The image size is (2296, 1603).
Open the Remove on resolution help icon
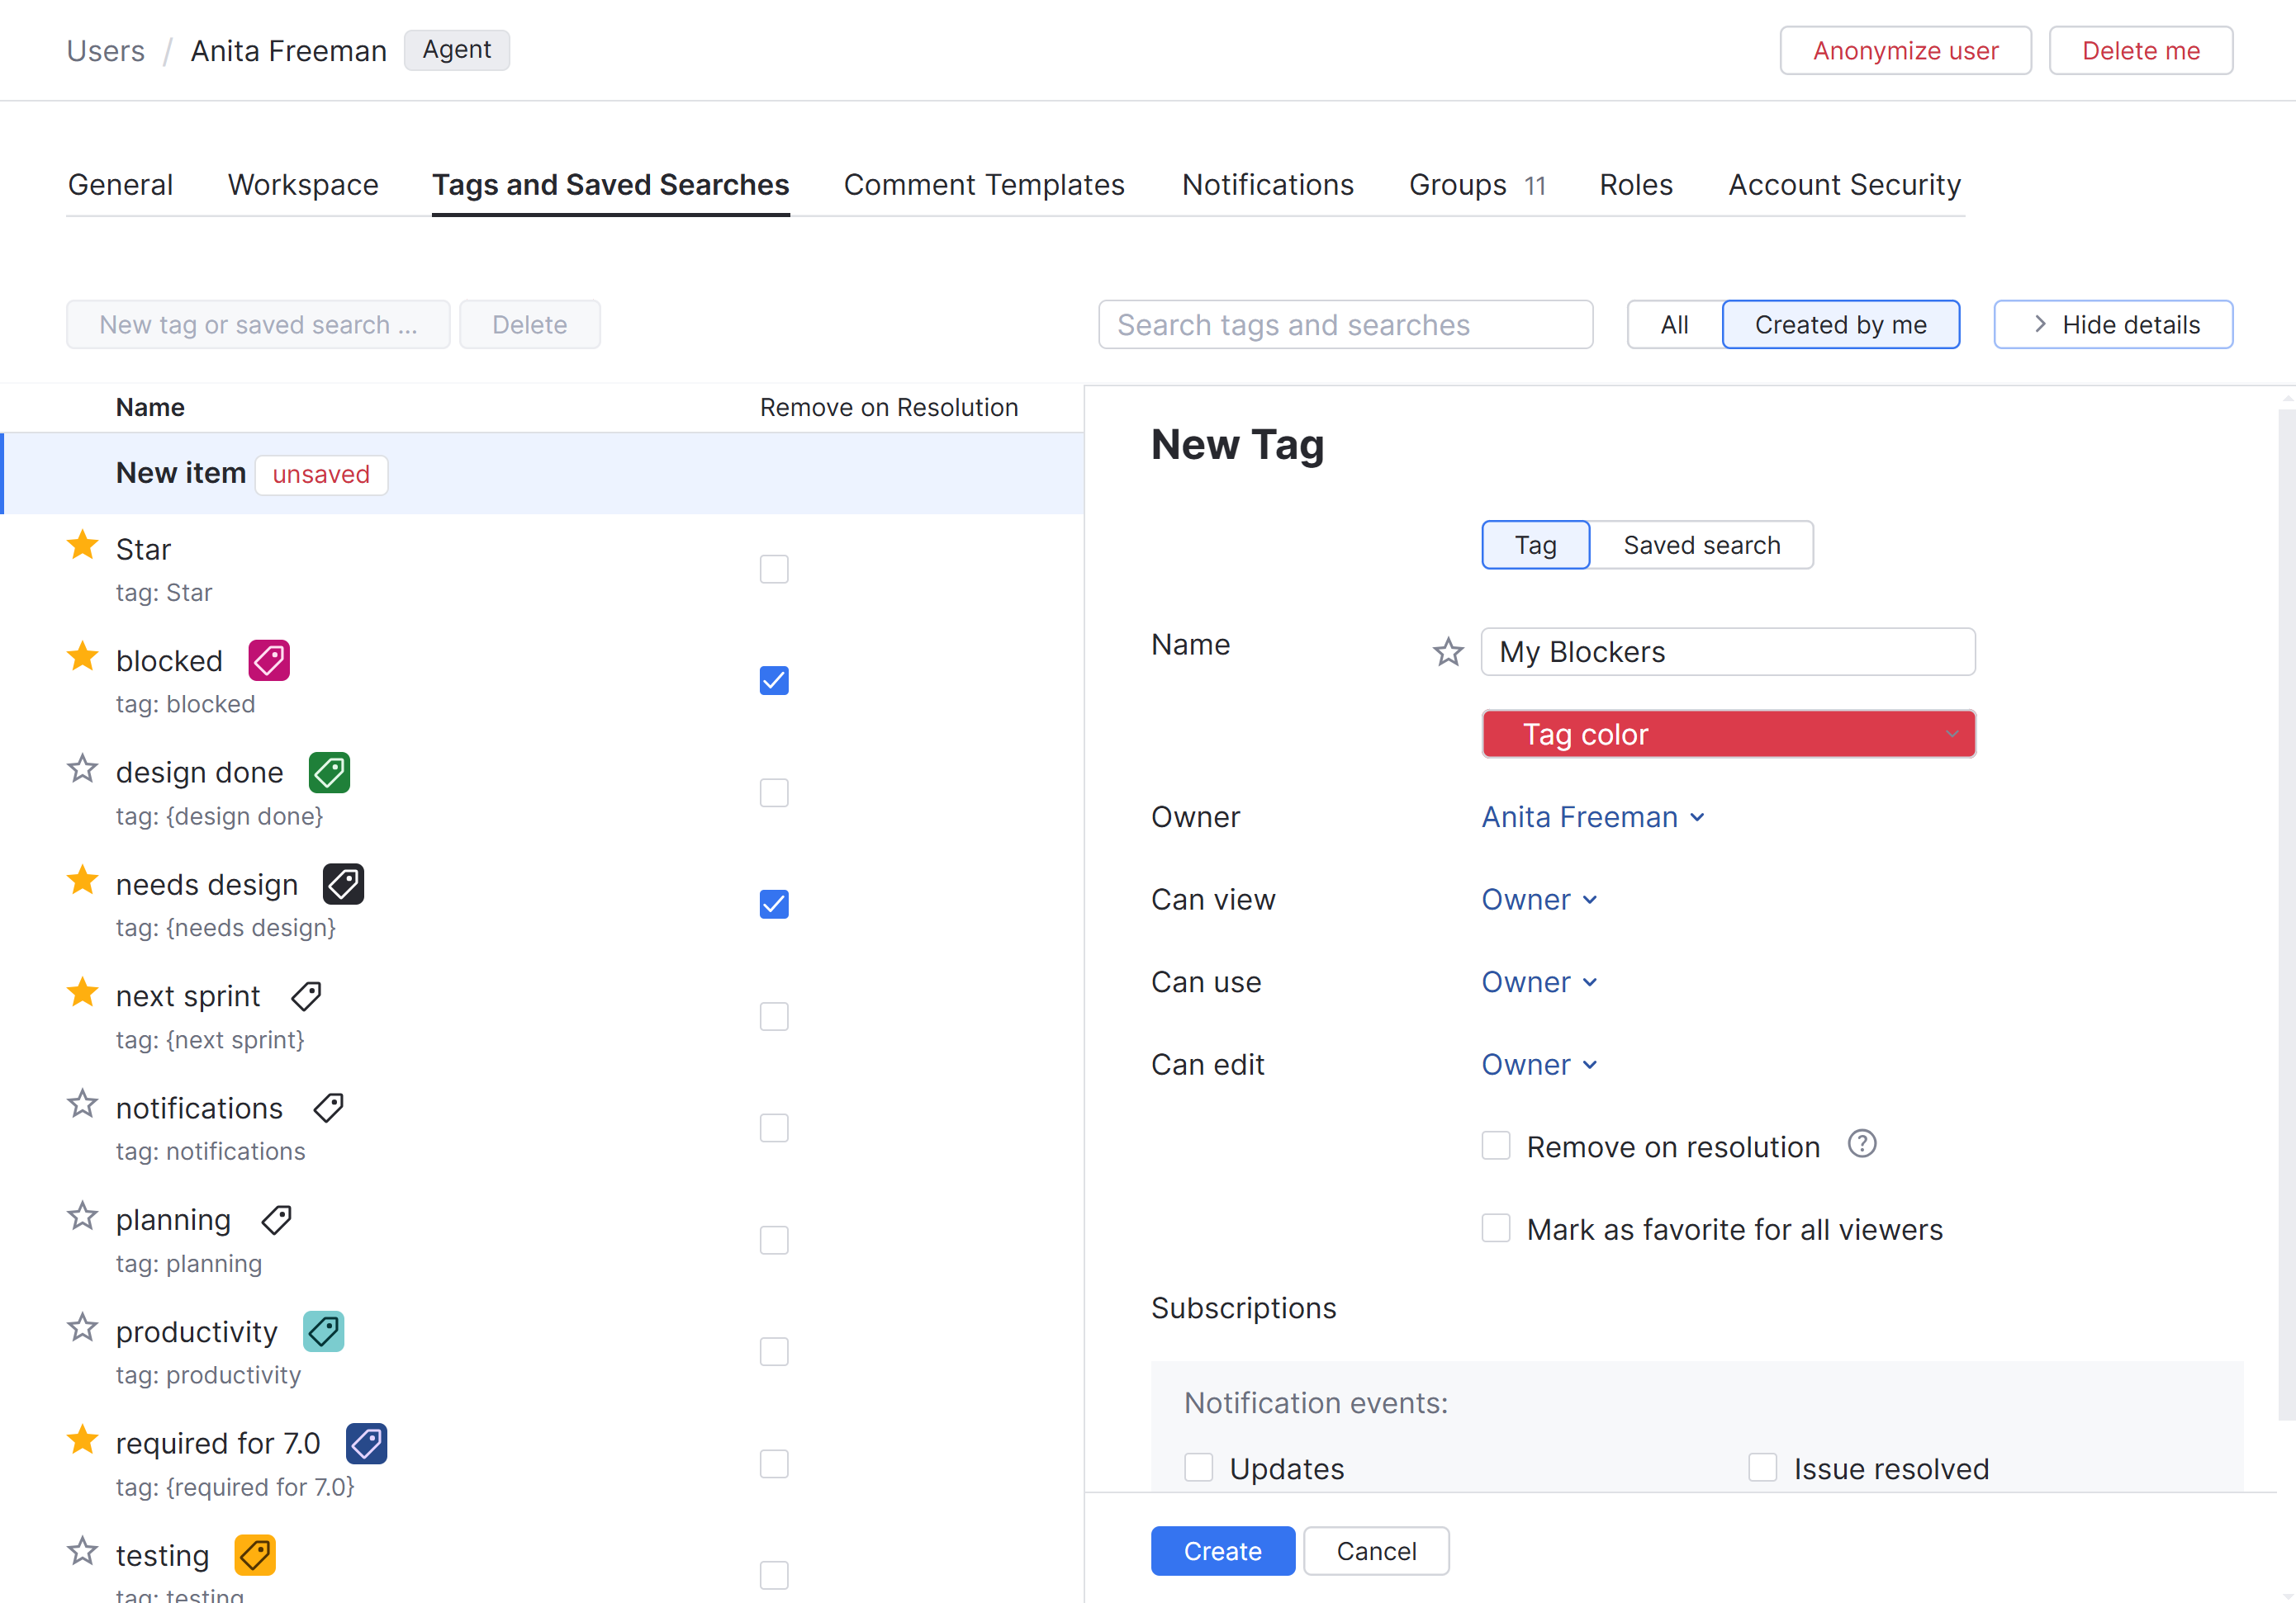(1861, 1144)
